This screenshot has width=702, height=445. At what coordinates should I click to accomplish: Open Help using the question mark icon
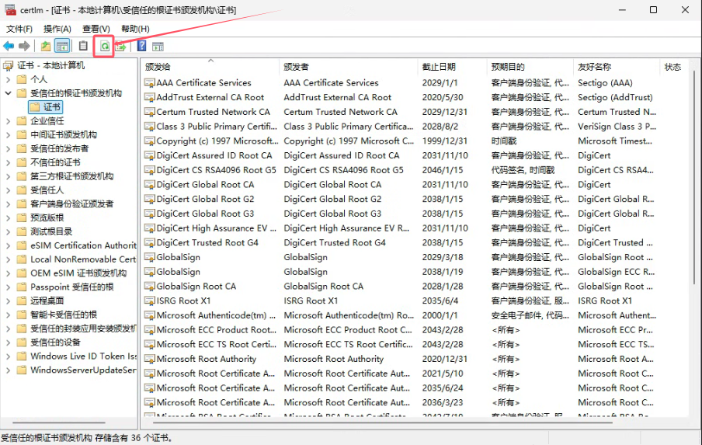click(141, 47)
